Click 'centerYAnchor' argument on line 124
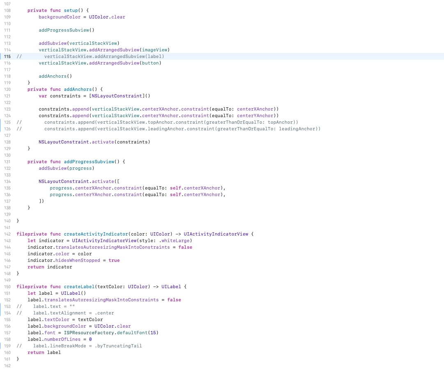The image size is (444, 370). click(255, 116)
